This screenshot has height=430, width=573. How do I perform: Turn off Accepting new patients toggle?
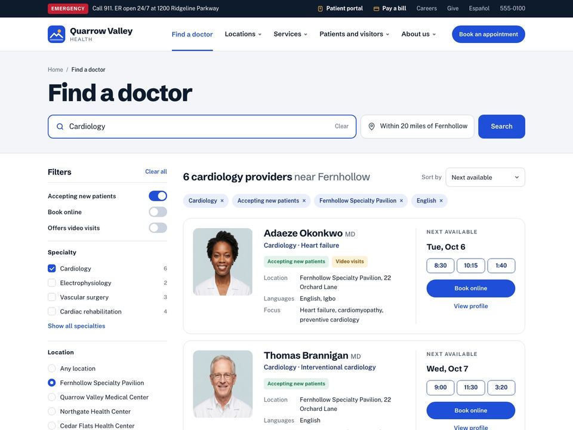click(x=158, y=196)
